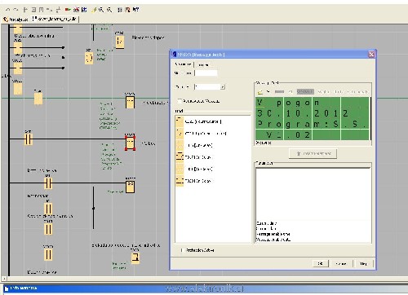Screen dimensions: 408x295
Task: Confirm the dialog with OK
Action: (x=321, y=263)
